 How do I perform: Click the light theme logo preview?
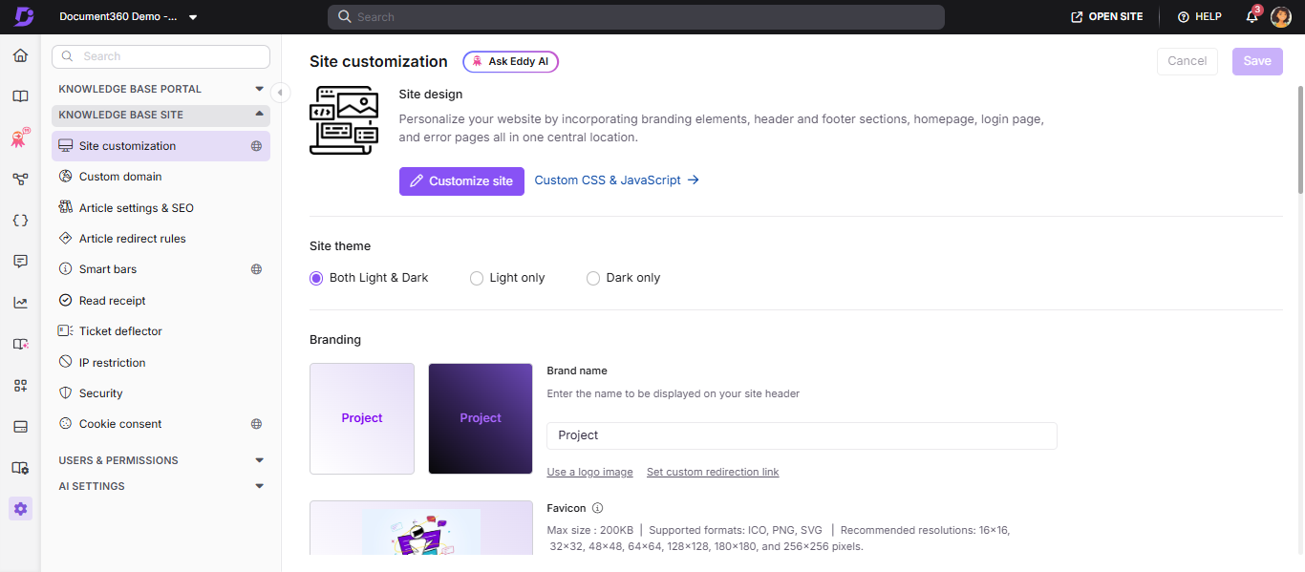[362, 418]
